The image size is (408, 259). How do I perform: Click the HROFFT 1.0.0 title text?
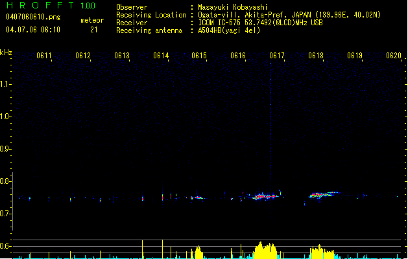click(51, 5)
